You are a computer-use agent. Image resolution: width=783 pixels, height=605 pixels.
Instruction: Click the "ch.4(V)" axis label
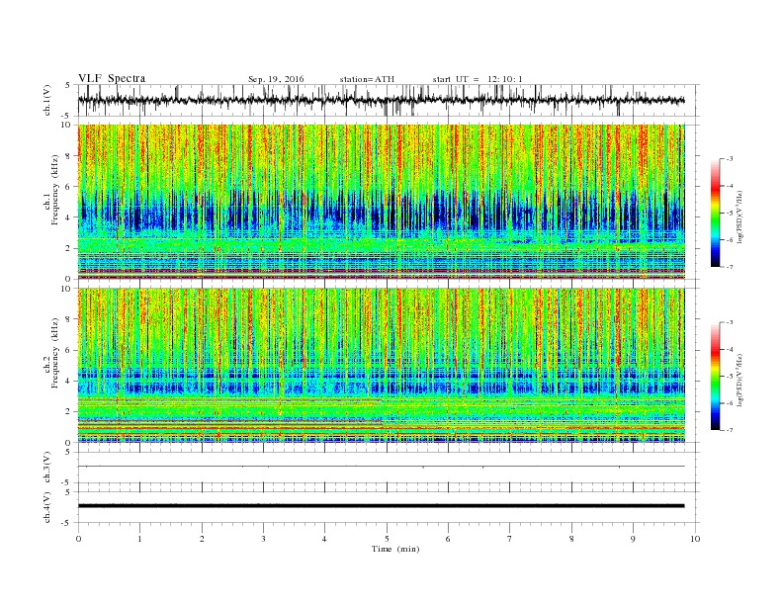(x=47, y=507)
